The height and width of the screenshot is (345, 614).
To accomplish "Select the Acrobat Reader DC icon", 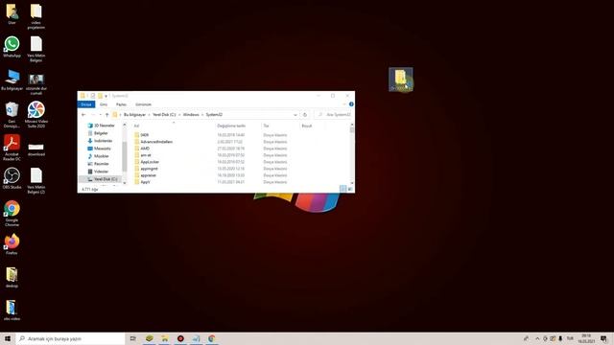I will [12, 148].
